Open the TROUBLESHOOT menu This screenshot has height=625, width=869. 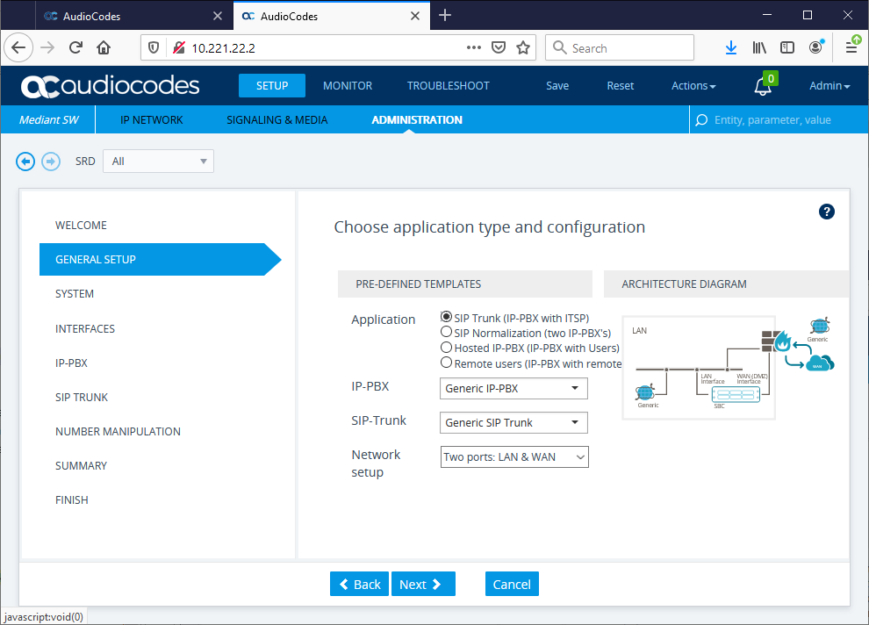pyautogui.click(x=449, y=86)
